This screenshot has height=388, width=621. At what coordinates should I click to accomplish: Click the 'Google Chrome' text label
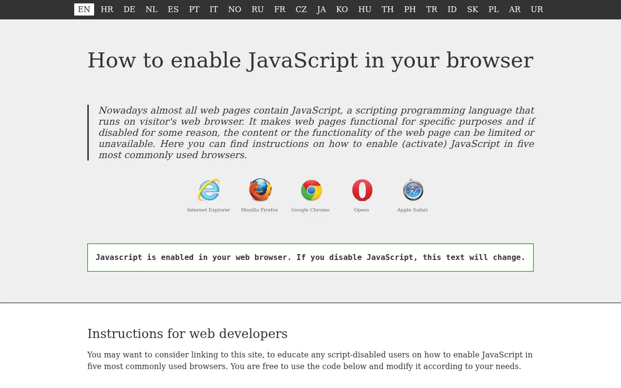(310, 210)
